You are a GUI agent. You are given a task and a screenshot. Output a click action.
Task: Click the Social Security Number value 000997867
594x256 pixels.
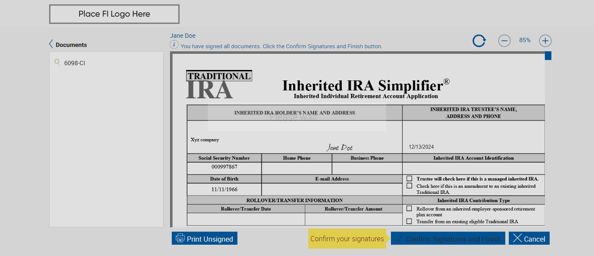pos(224,167)
